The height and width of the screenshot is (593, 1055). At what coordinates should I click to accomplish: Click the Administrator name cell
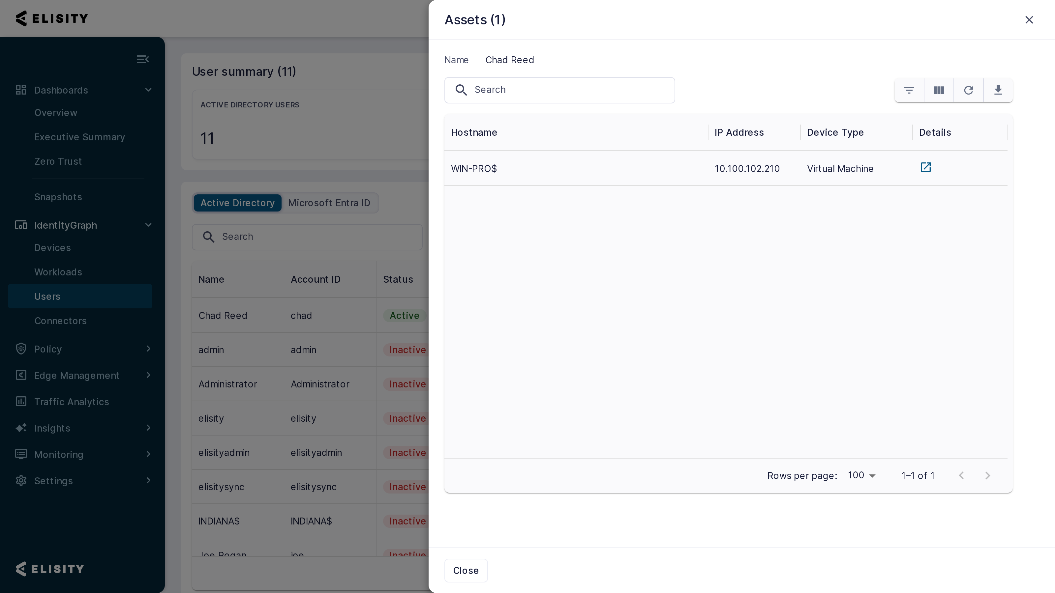pyautogui.click(x=228, y=384)
